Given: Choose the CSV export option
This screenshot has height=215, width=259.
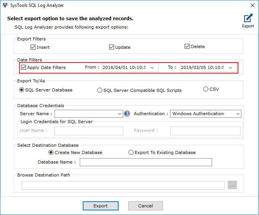Looking at the screenshot, I should point(206,89).
